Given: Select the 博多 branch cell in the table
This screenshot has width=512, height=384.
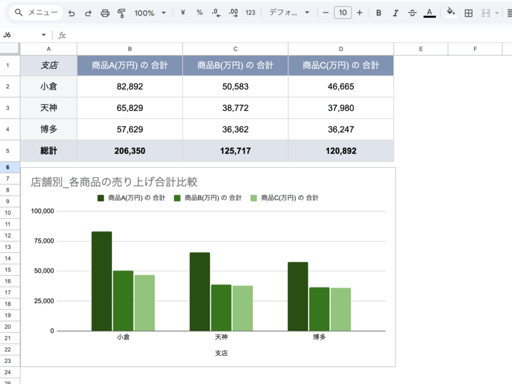Looking at the screenshot, I should (x=49, y=129).
